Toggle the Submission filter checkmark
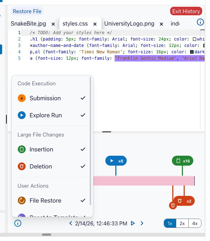Screen dimensions: 210x241 (83, 98)
